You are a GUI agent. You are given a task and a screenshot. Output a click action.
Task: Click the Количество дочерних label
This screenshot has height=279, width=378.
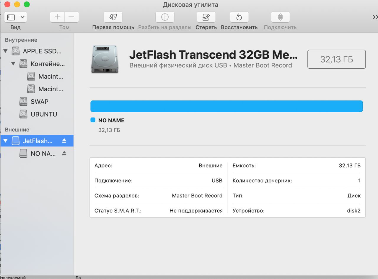coord(262,181)
